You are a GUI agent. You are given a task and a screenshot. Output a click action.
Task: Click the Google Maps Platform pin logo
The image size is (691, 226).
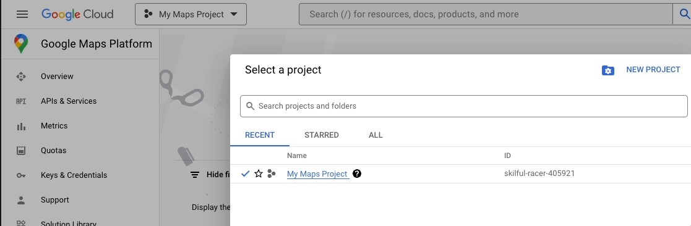click(x=21, y=44)
